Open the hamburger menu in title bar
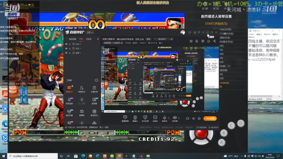This screenshot has height=159, width=283. [203, 33]
